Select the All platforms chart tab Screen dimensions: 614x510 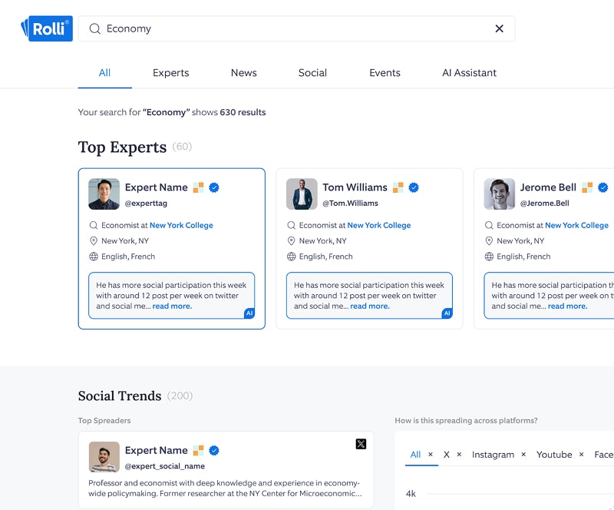(x=415, y=455)
